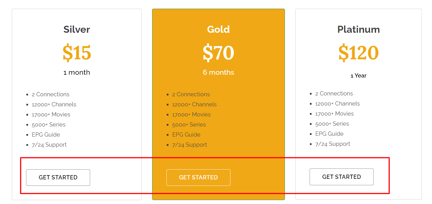Select the Platinum plan heading
The height and width of the screenshot is (204, 432).
[358, 29]
